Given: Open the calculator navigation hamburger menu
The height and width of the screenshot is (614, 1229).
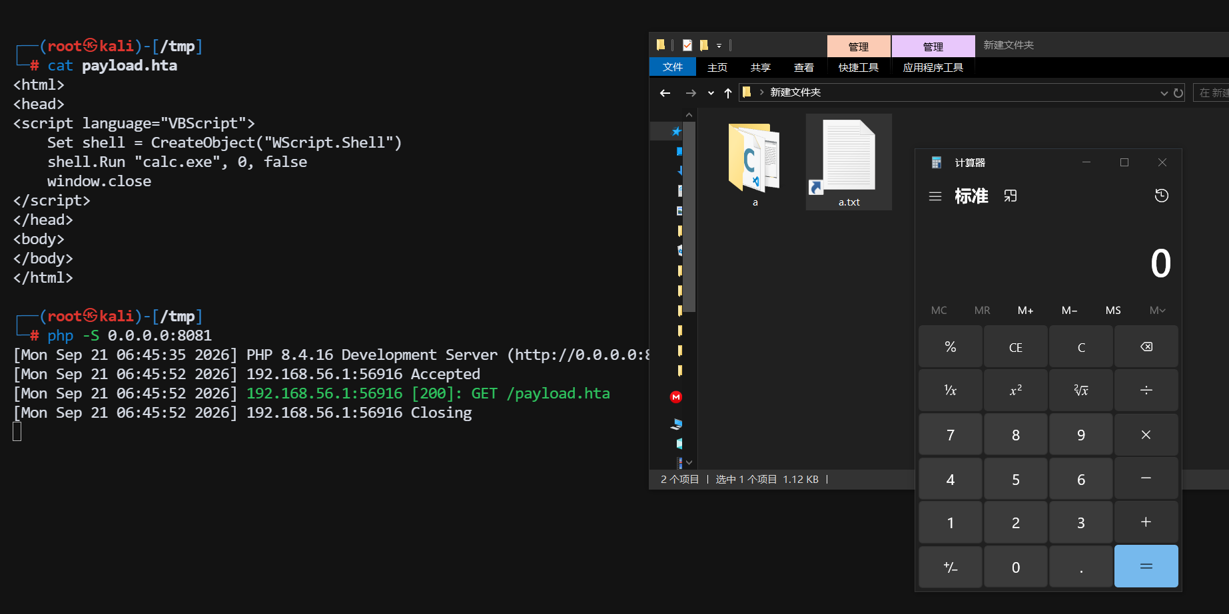Looking at the screenshot, I should pos(935,196).
